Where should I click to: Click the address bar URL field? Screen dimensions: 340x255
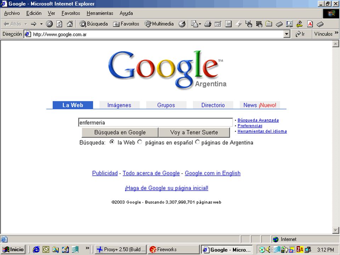154,34
